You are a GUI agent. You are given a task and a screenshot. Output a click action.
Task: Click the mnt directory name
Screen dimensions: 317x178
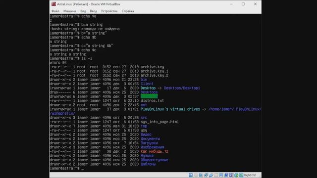point(144,105)
